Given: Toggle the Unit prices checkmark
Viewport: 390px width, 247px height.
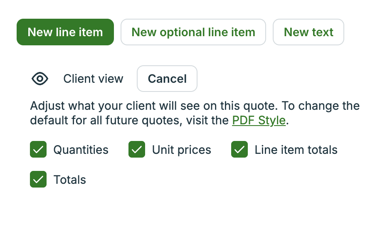Looking at the screenshot, I should coord(136,149).
